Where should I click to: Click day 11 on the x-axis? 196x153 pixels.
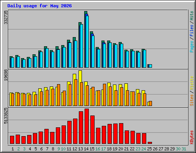69,149
